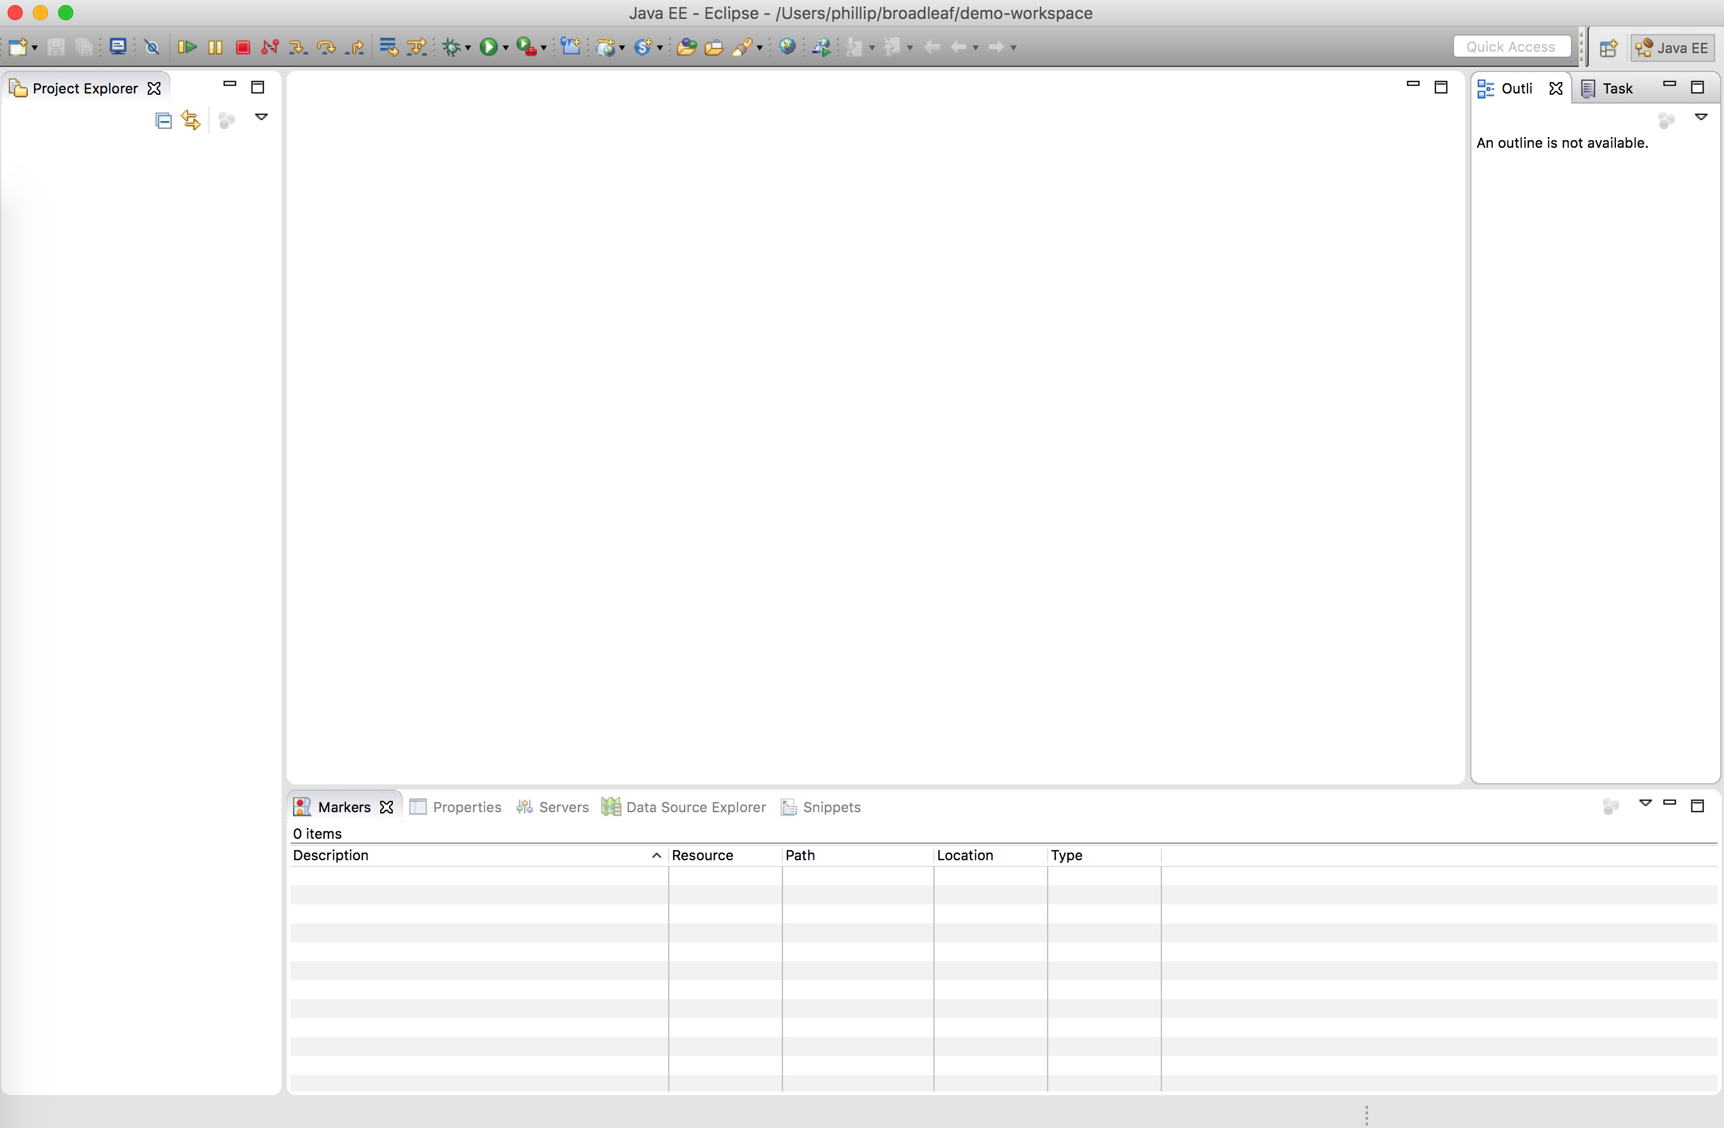
Task: Click the Suspend debug icon
Action: click(215, 47)
